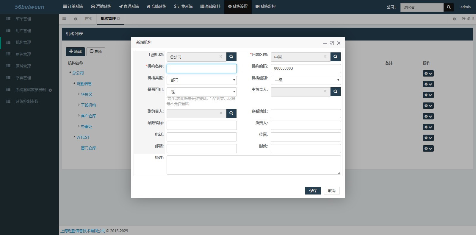Image resolution: width=476 pixels, height=235 pixels.
Task: Toggle the sidebar menu hamburger icon
Action: pyautogui.click(x=64, y=18)
